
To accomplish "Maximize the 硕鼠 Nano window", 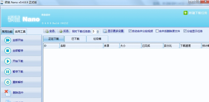I will [x=197, y=2].
